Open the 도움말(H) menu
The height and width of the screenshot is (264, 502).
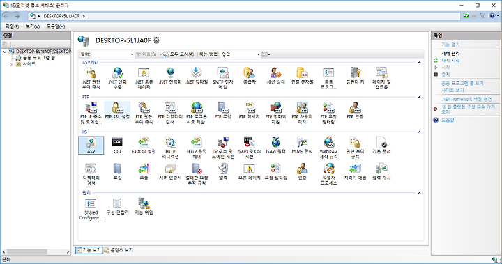coord(56,26)
